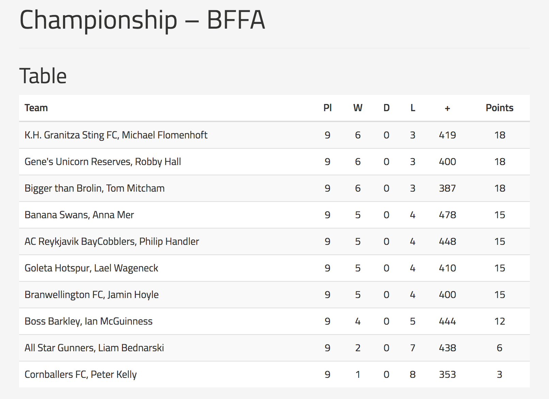Click the D column header
This screenshot has width=549, height=399.
click(386, 108)
